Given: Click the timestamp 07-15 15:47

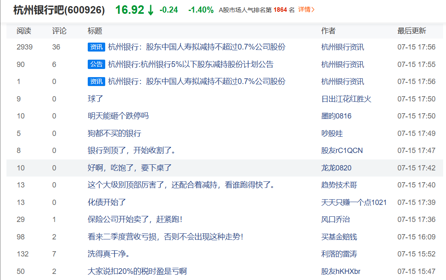Looking at the screenshot, I should 416,271.
